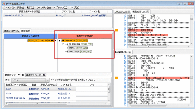Viewport: 196px width, 110px height.
Task: Select SQLCODE-N OF SQLCA row in data list
Action: 56,98
